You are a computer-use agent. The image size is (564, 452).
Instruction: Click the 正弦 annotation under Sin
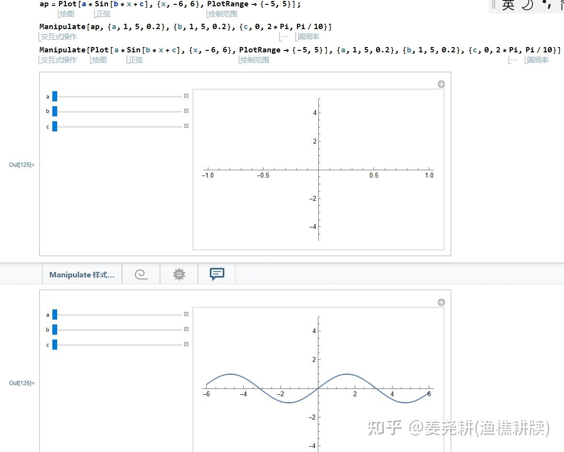tap(102, 14)
